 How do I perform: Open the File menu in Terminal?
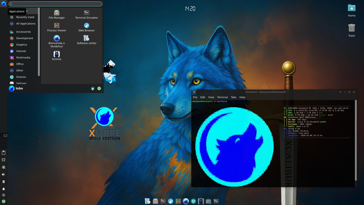click(x=195, y=97)
